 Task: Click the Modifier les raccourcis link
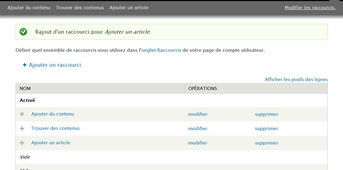coord(310,8)
